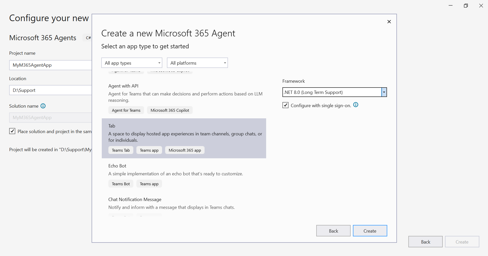488x256 pixels.
Task: Disable Configure with single sign-on
Action: tap(285, 105)
